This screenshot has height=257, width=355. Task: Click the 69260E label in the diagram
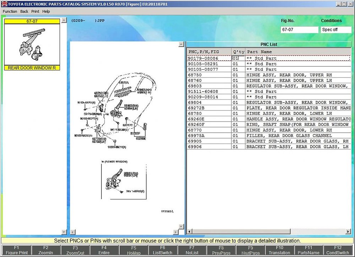pos(141,139)
